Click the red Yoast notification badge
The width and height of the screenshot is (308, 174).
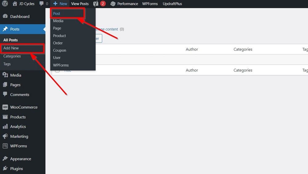click(x=103, y=3)
